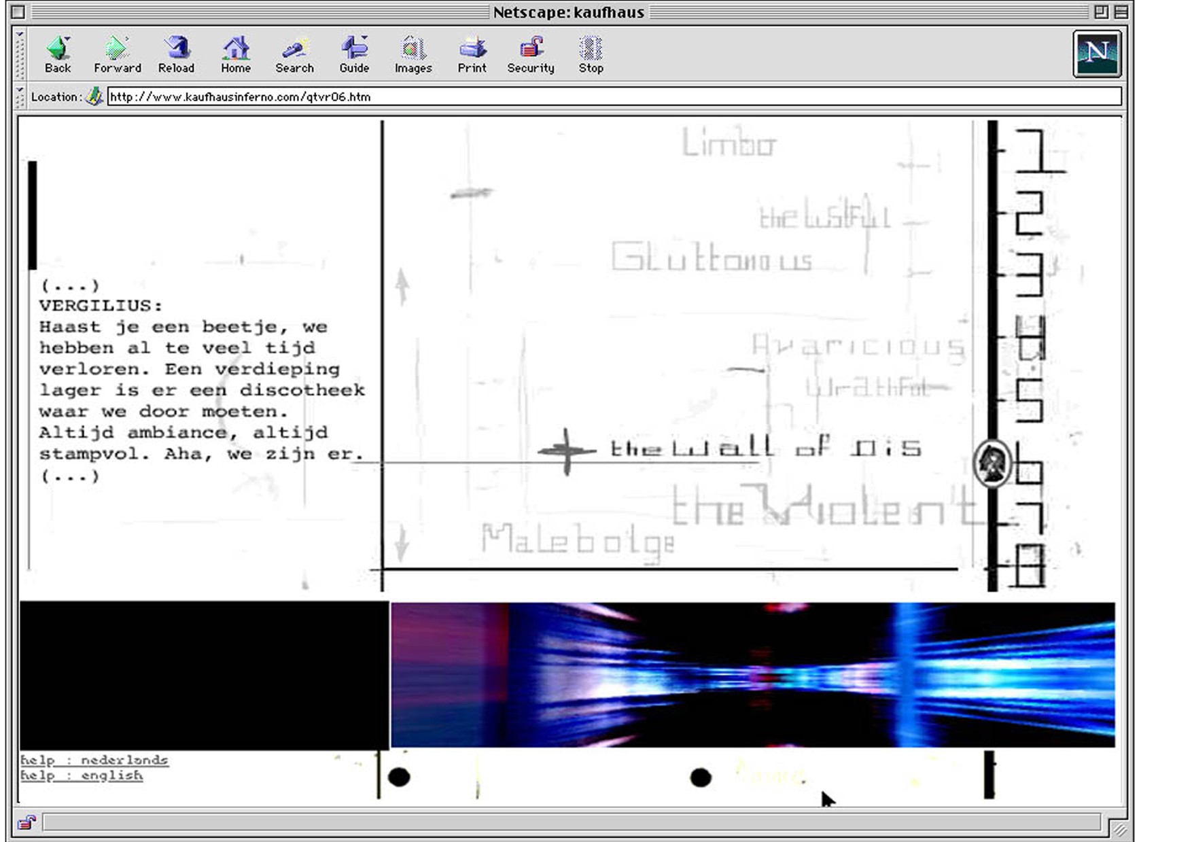Jump to level 5 on the scale
Viewport: 1192px width, 842px height.
[x=1029, y=400]
